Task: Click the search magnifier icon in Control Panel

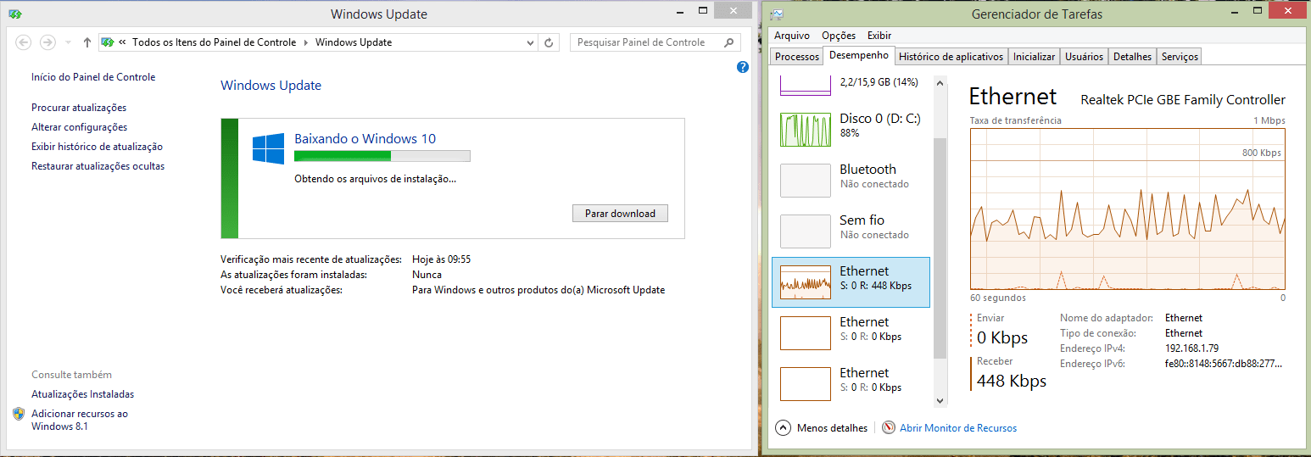Action: coord(728,42)
